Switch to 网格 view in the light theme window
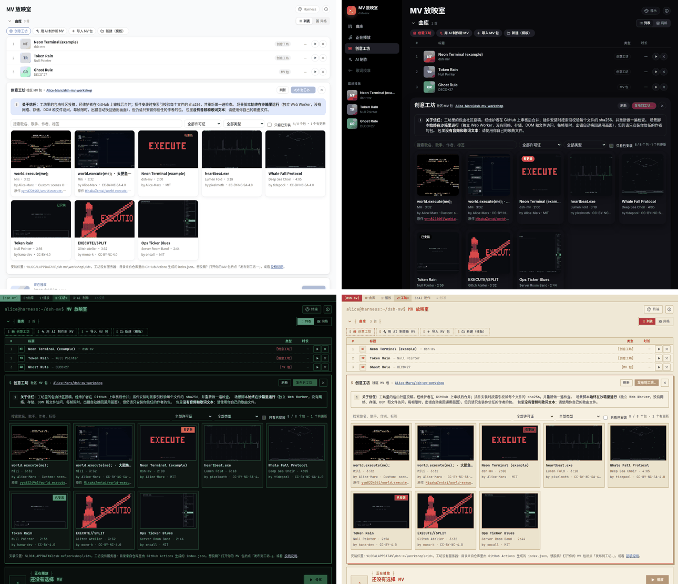678x584 pixels. [321, 21]
